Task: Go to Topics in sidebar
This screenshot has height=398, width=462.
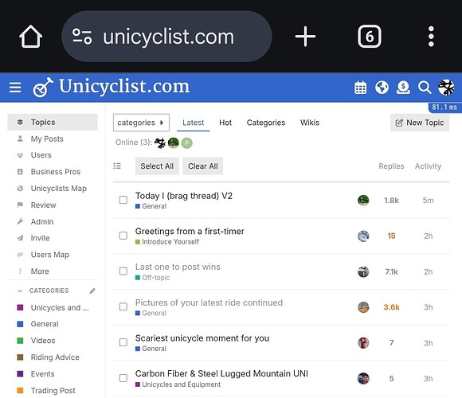Action: pyautogui.click(x=53, y=122)
